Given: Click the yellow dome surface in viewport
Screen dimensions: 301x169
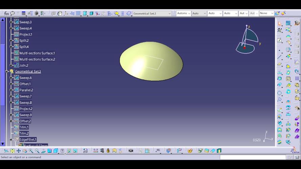Looking at the screenshot, I should (x=151, y=61).
